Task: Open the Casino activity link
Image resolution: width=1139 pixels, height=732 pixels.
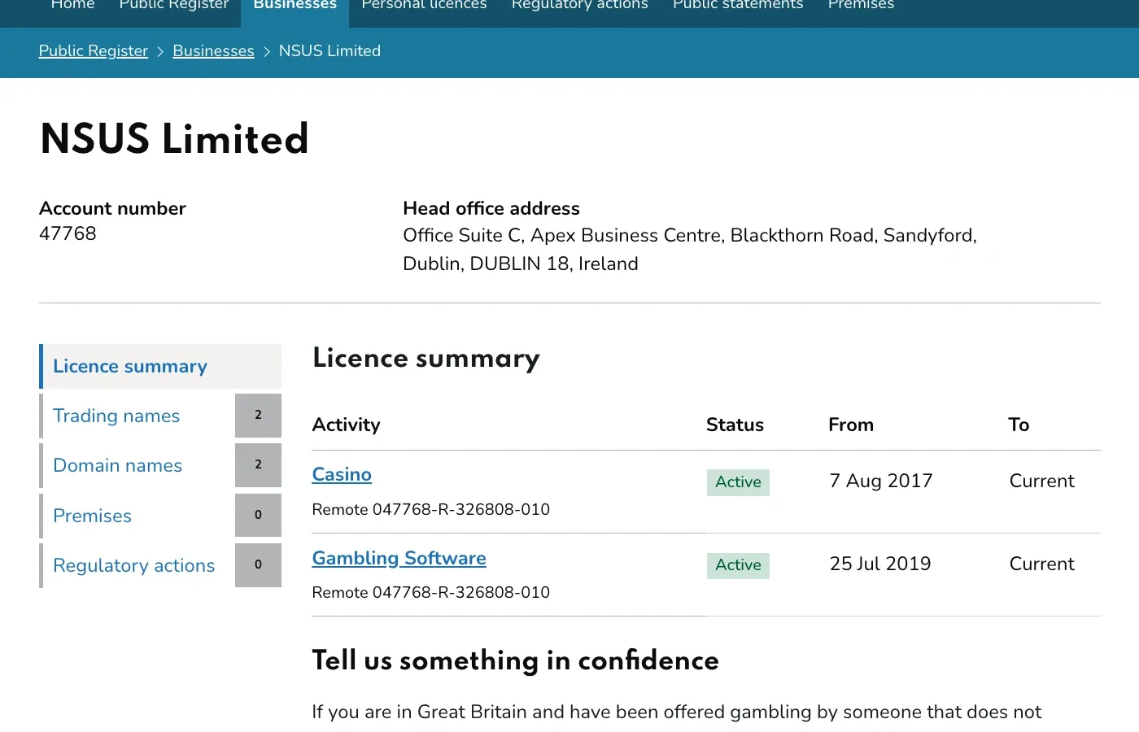Action: click(342, 474)
